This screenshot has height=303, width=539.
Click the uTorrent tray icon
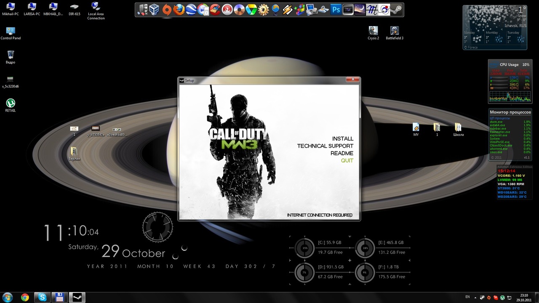502,298
